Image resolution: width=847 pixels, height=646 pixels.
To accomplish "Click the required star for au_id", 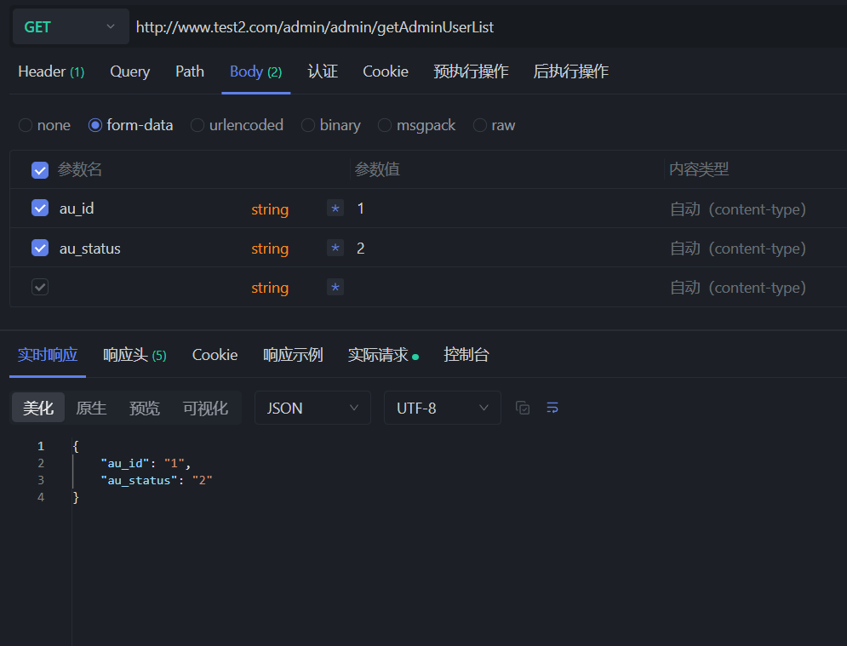I will point(335,209).
